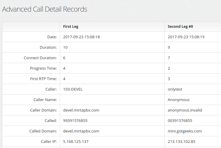The width and height of the screenshot is (221, 148).
Task: Select the mini.gotgeeks.com called domain
Action: coord(185,131)
